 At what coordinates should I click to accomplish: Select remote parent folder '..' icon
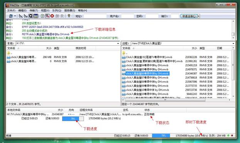(123, 53)
